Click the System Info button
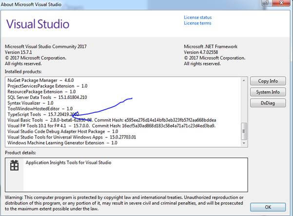 point(268,92)
